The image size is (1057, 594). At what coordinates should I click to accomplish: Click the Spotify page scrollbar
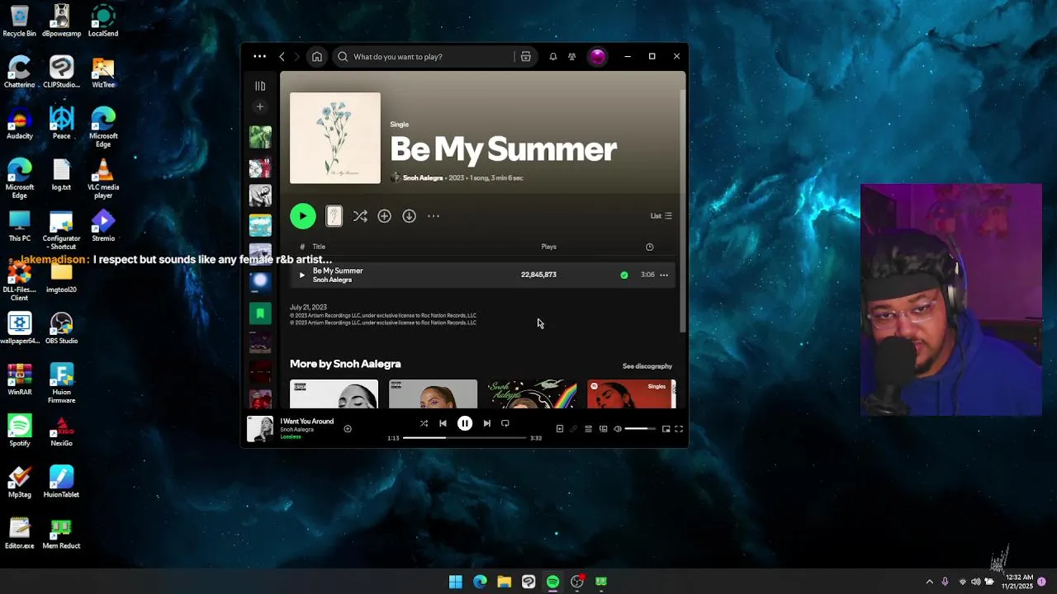tap(682, 210)
